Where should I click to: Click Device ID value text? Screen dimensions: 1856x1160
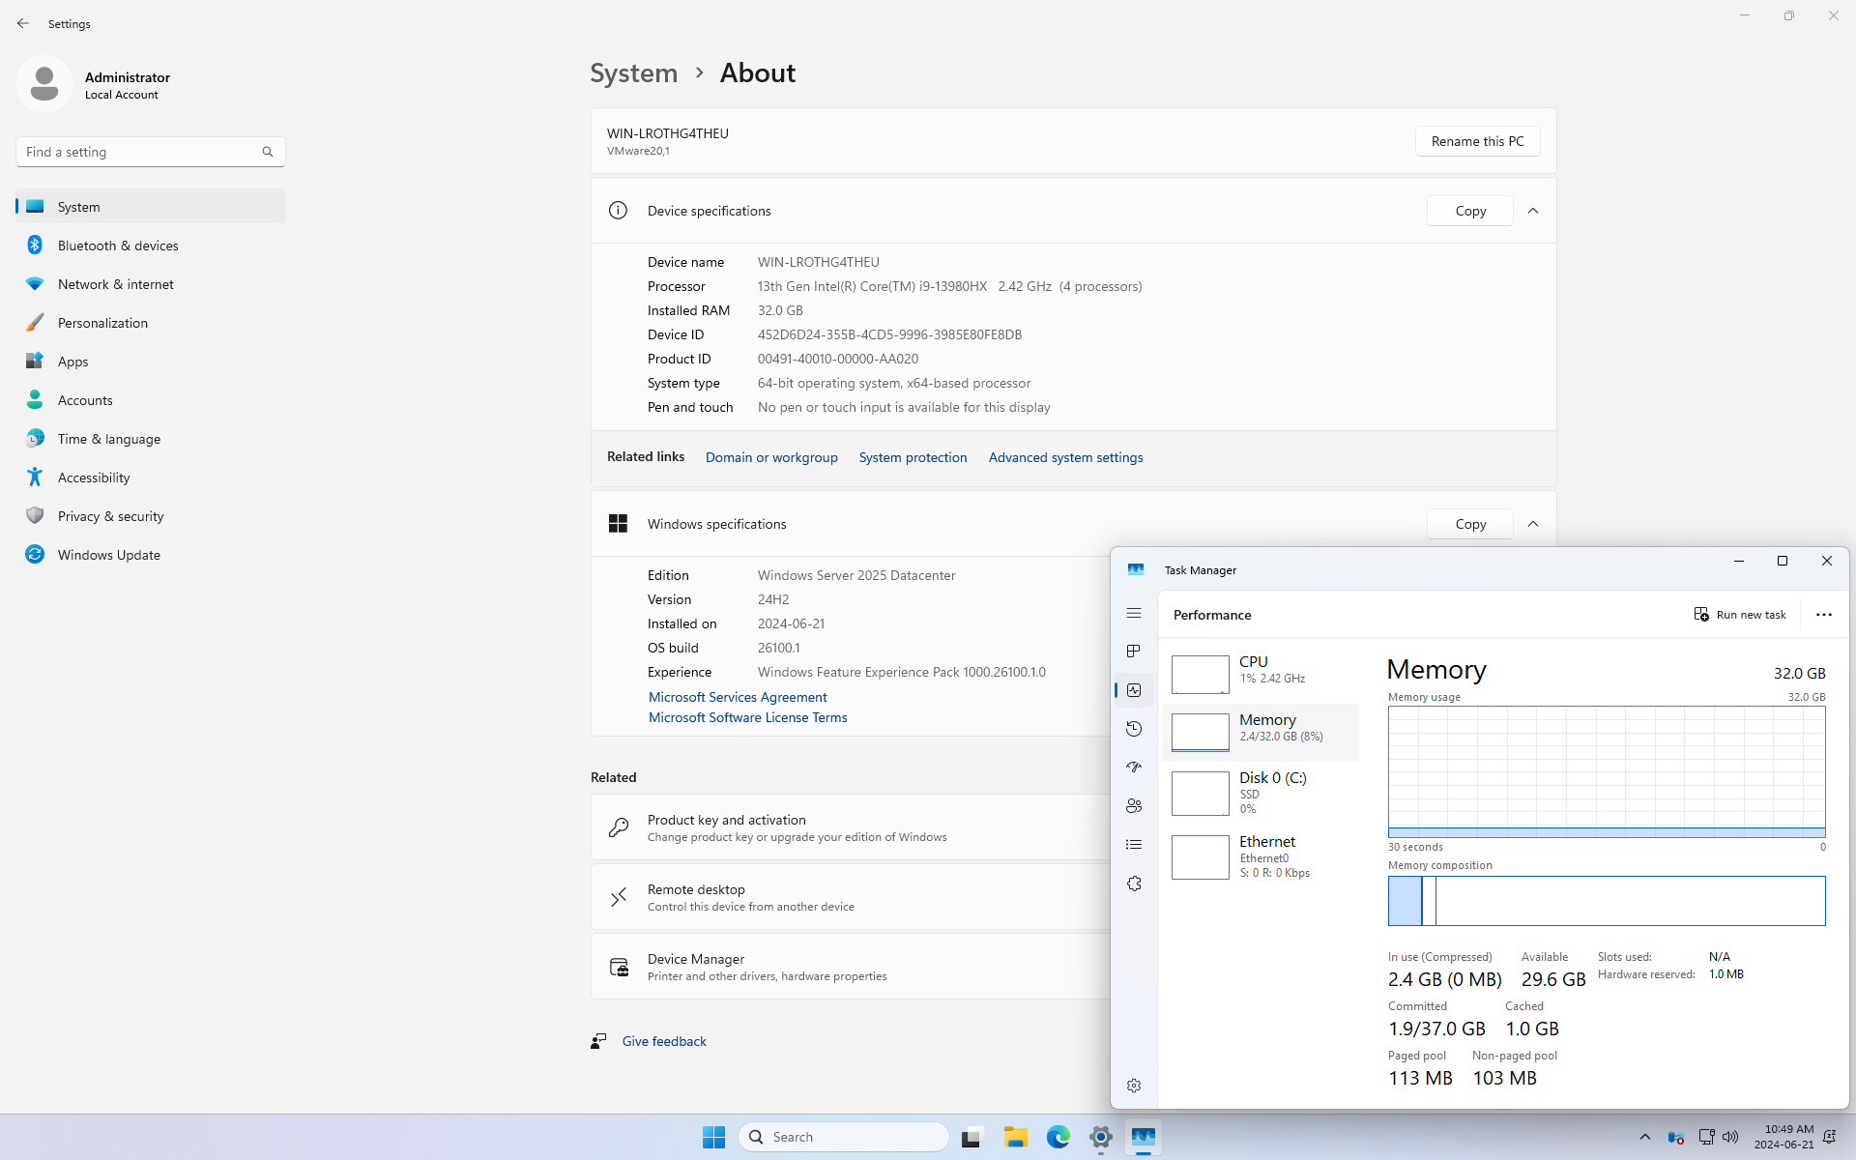point(889,334)
